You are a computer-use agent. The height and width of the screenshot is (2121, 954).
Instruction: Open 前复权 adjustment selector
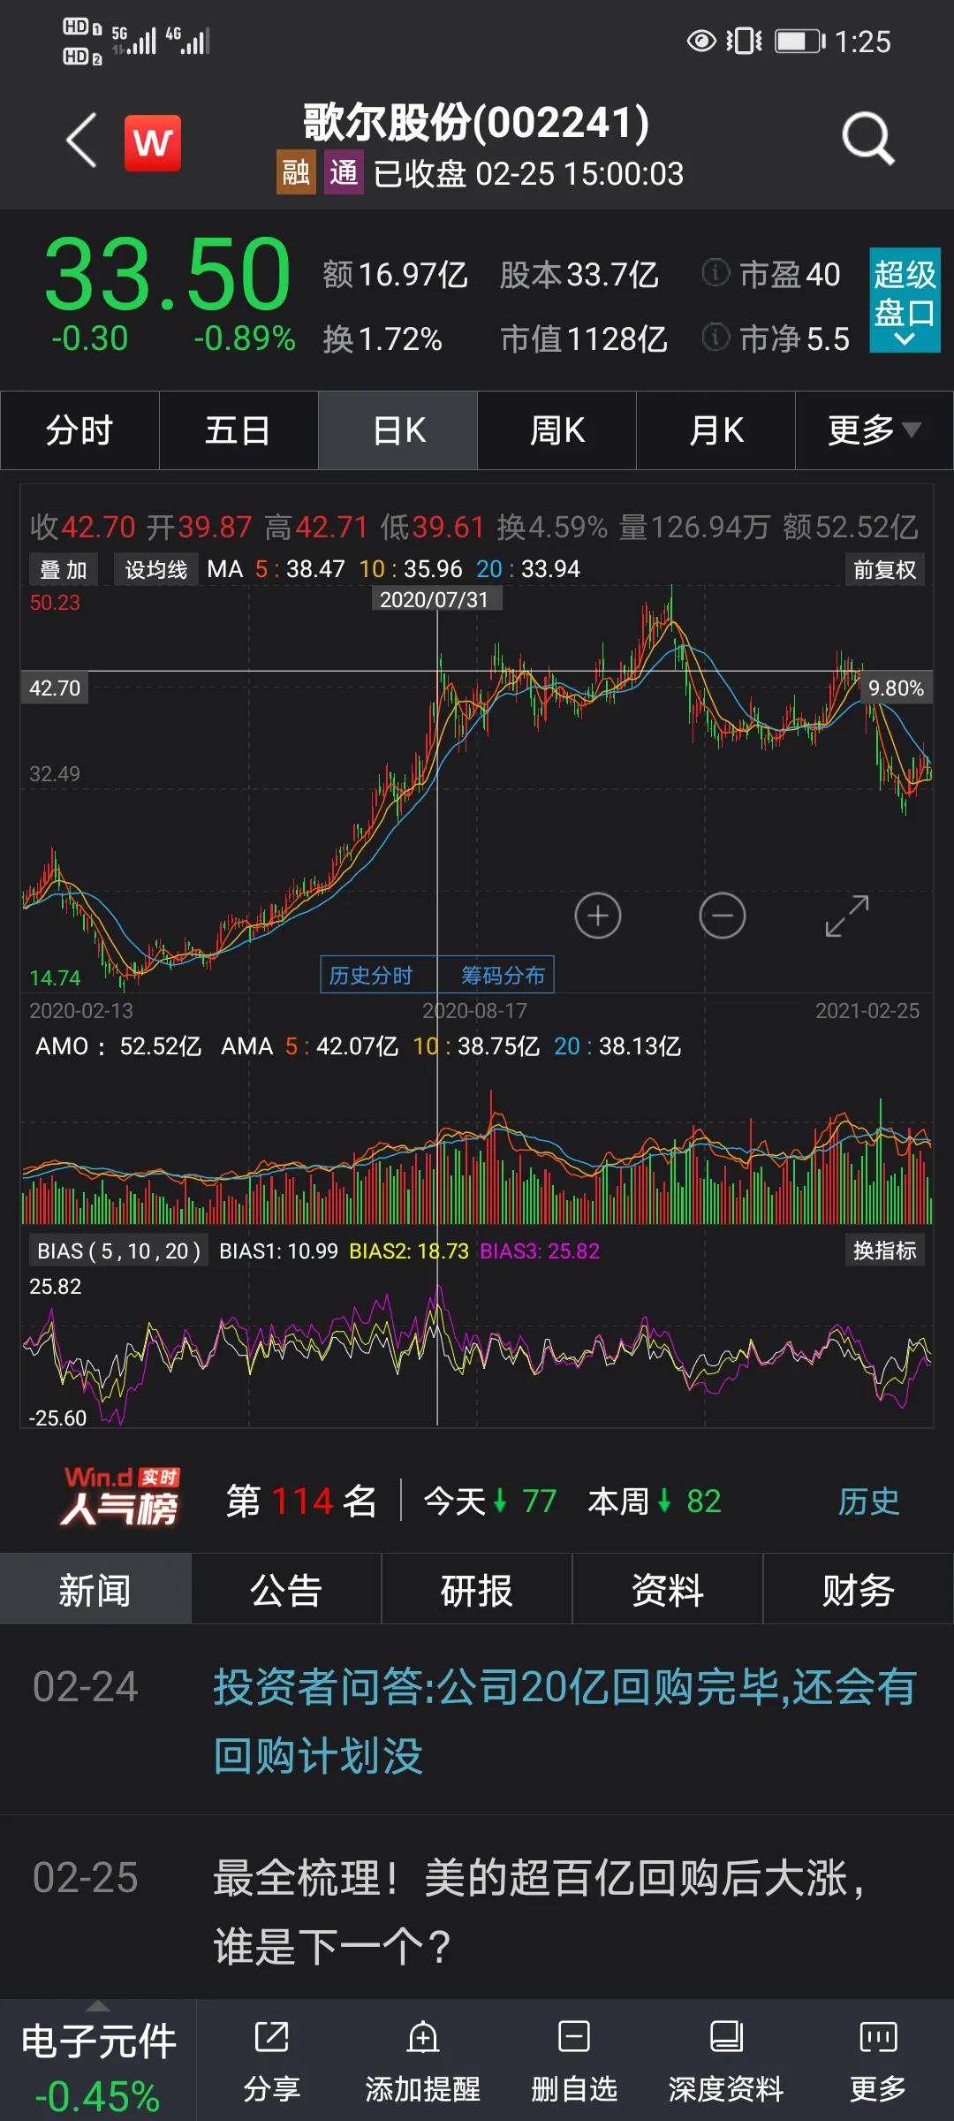[x=884, y=569]
